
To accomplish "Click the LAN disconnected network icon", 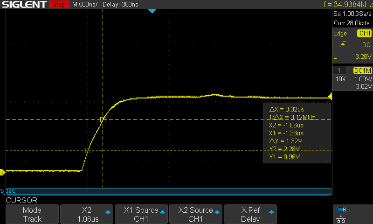I will (x=341, y=219).
